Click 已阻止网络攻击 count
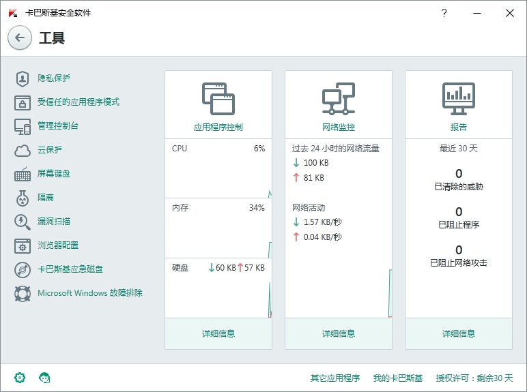The width and height of the screenshot is (527, 392). [459, 250]
